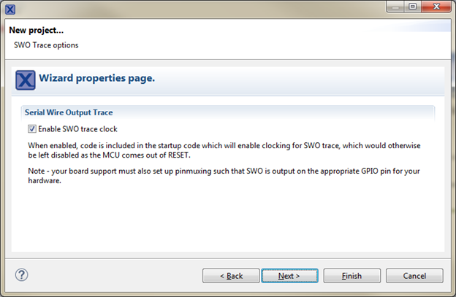The width and height of the screenshot is (456, 297).
Task: Go back with the '< Back' button
Action: (231, 276)
